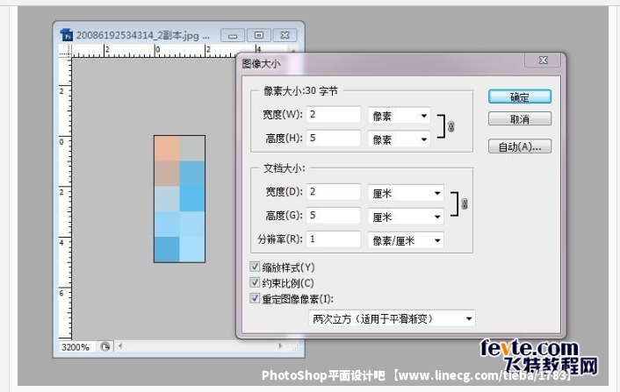Click status bar document info icon beside 3200%
620x392 pixels.
point(105,347)
